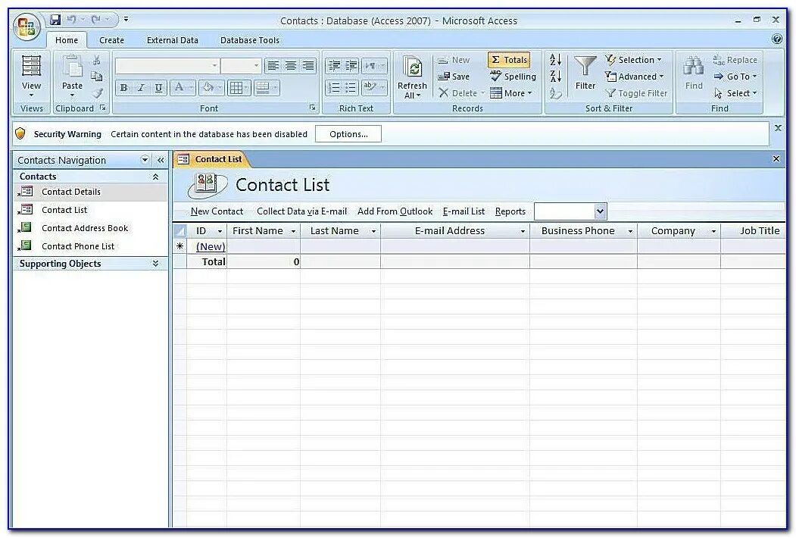The width and height of the screenshot is (796, 538).
Task: Click the Copy icon in Clipboard group
Action: [96, 77]
